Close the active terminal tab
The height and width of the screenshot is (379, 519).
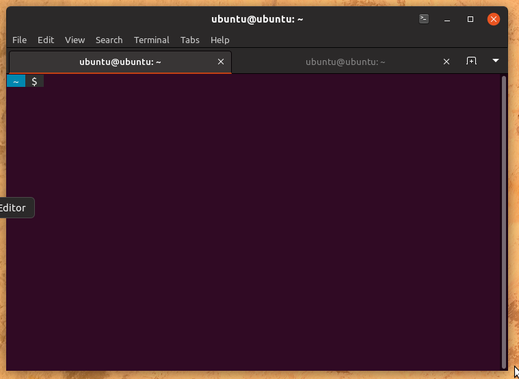(x=221, y=62)
